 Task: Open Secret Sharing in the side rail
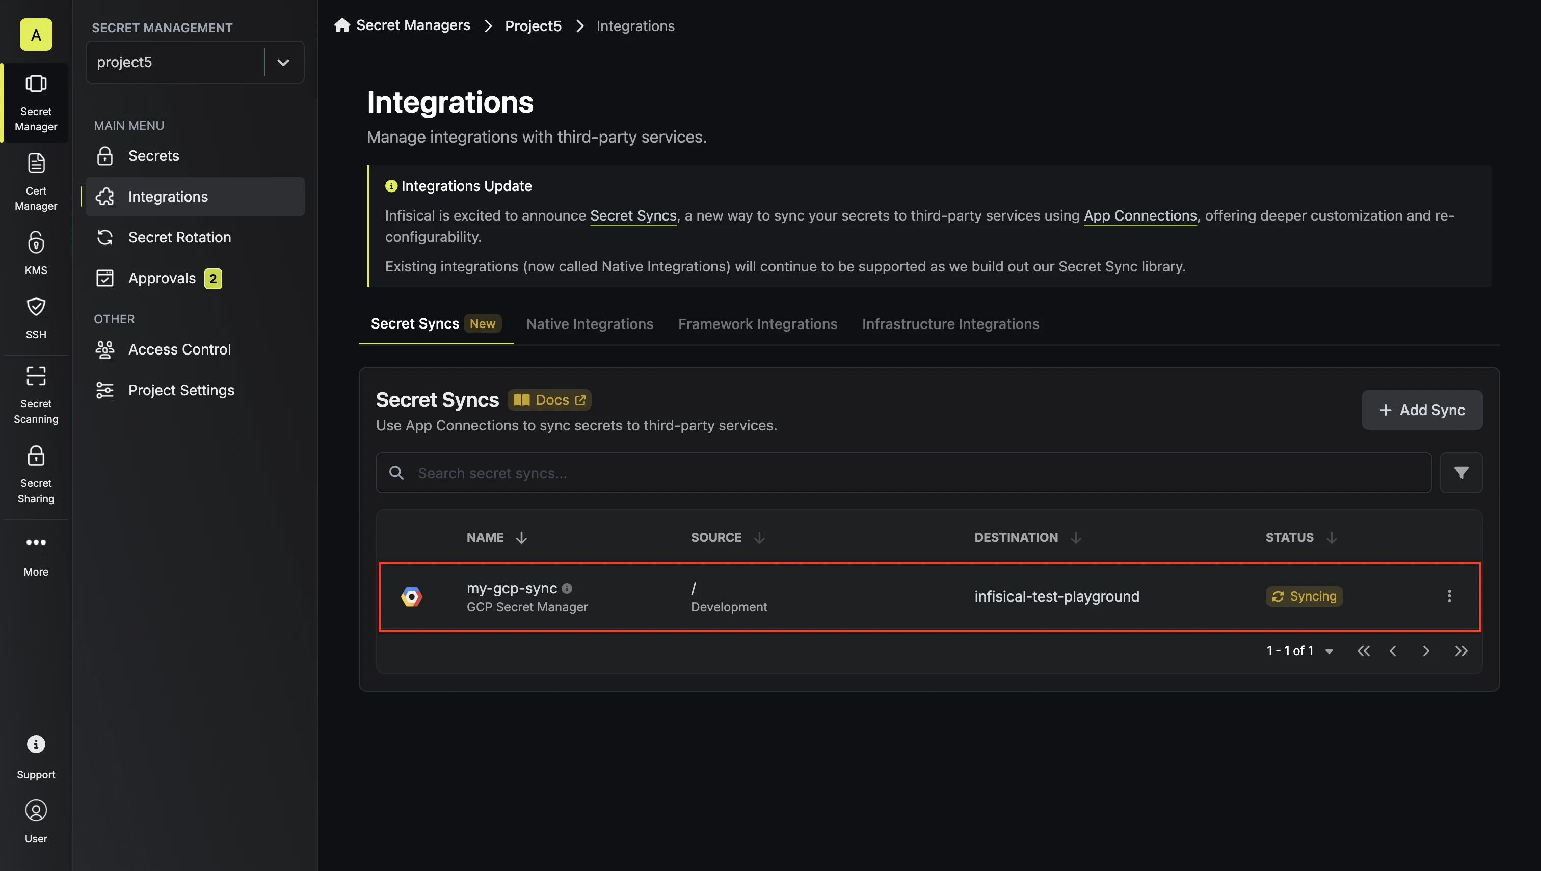pos(36,474)
